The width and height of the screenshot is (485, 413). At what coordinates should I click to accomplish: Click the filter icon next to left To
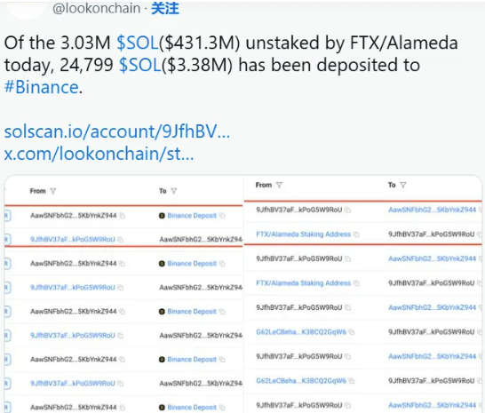pyautogui.click(x=174, y=191)
